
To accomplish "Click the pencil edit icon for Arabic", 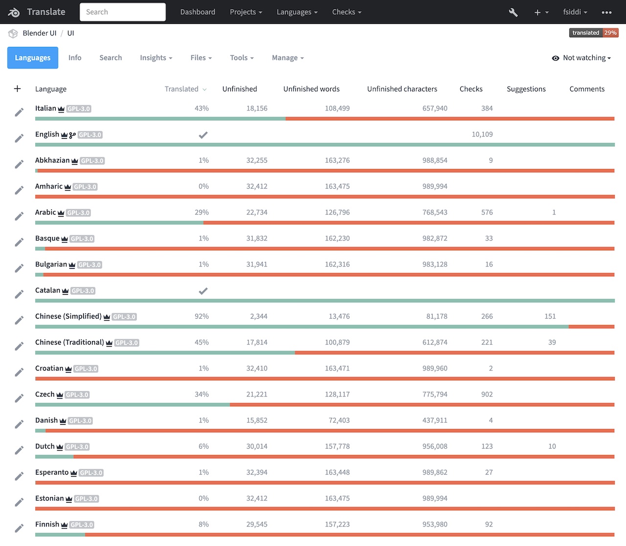I will coord(19,216).
